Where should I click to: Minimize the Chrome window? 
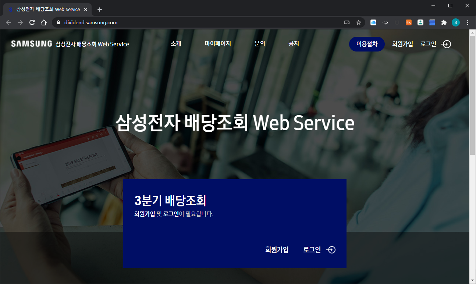(x=434, y=6)
